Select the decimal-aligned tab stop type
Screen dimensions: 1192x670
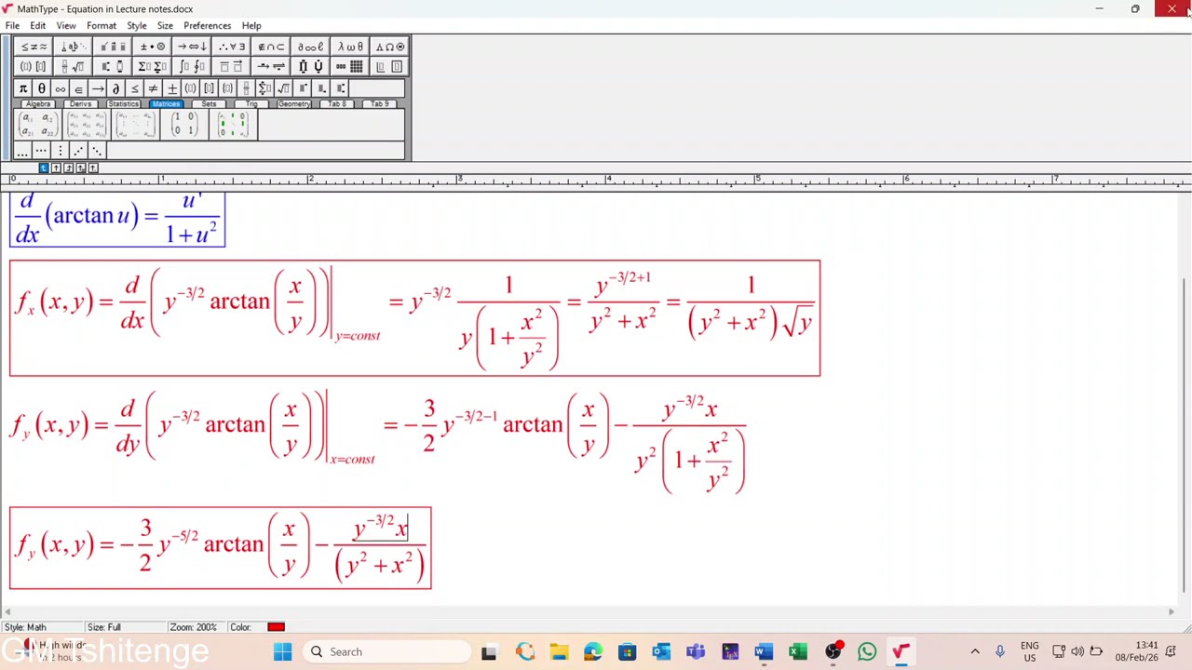tap(92, 167)
